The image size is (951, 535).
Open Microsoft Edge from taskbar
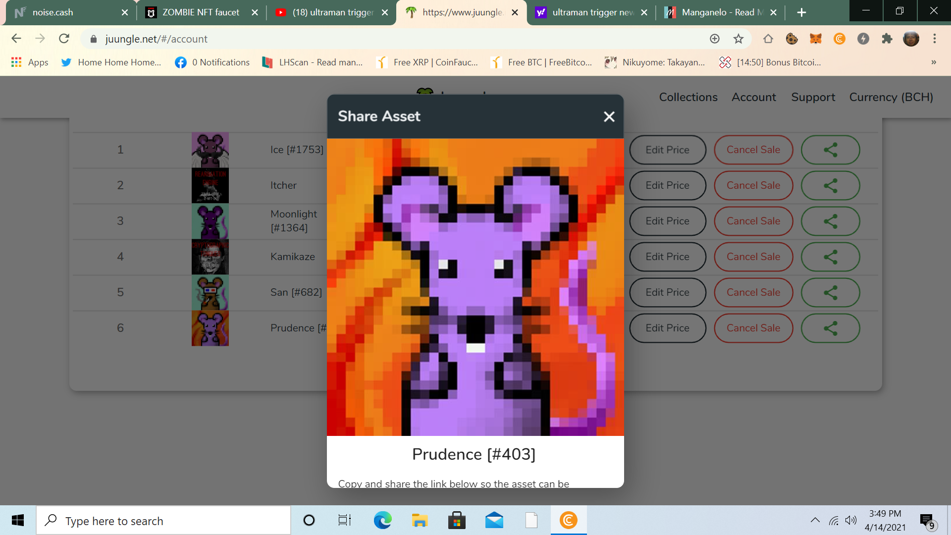382,521
